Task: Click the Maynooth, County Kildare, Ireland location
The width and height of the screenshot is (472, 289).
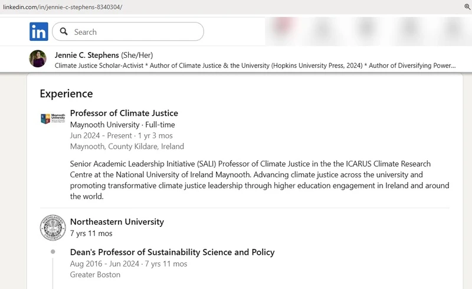Action: [x=127, y=147]
